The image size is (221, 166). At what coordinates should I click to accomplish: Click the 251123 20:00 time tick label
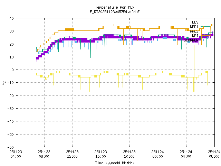(x=129, y=154)
